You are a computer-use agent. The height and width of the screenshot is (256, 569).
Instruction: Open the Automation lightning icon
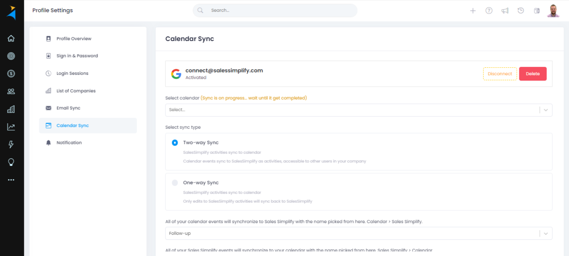coord(11,144)
